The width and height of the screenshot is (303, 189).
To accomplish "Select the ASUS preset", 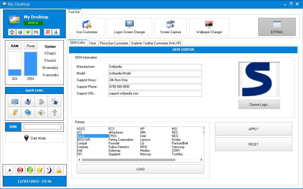I will coord(81,129).
